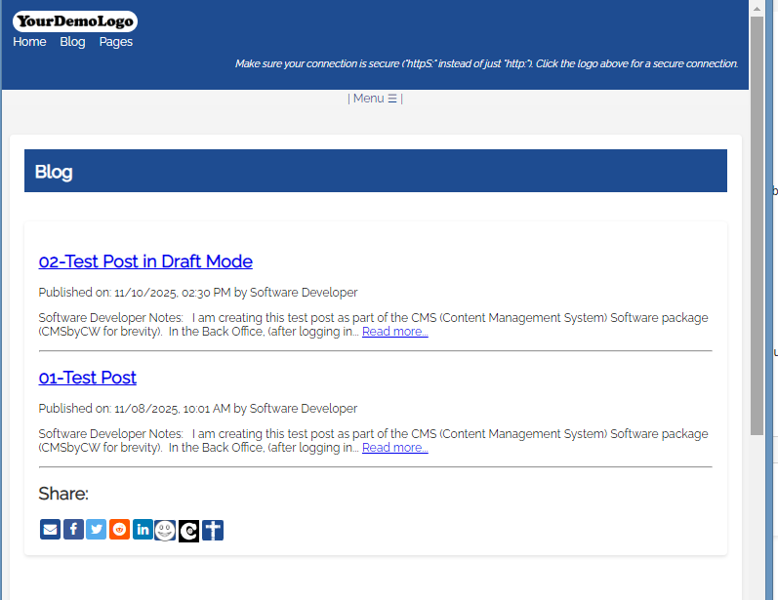Click the smiley face share icon
Screen dimensions: 778x600
coord(165,530)
